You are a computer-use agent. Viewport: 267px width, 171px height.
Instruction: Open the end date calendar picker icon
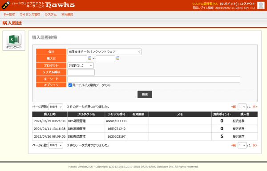pos(117,58)
